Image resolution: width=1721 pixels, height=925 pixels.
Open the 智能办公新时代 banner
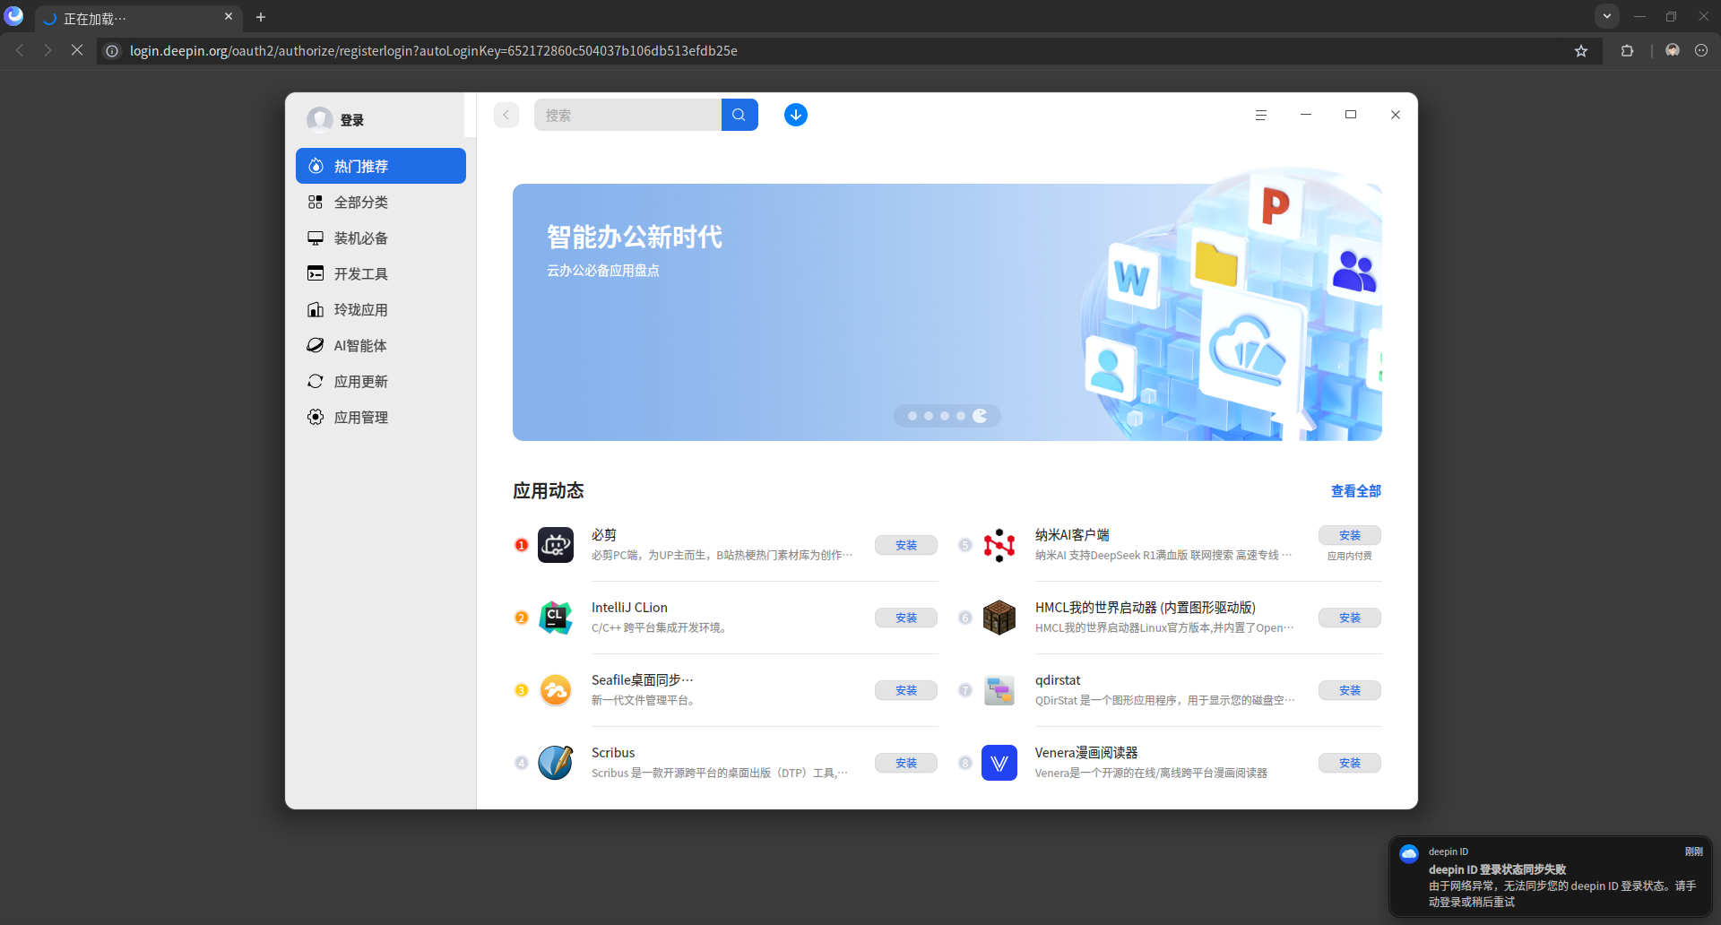coord(947,312)
